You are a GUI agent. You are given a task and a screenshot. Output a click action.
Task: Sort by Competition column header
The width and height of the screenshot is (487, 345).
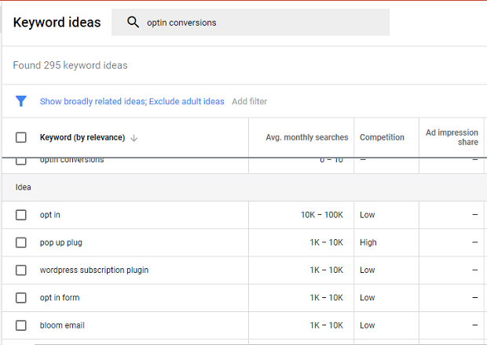pos(382,137)
